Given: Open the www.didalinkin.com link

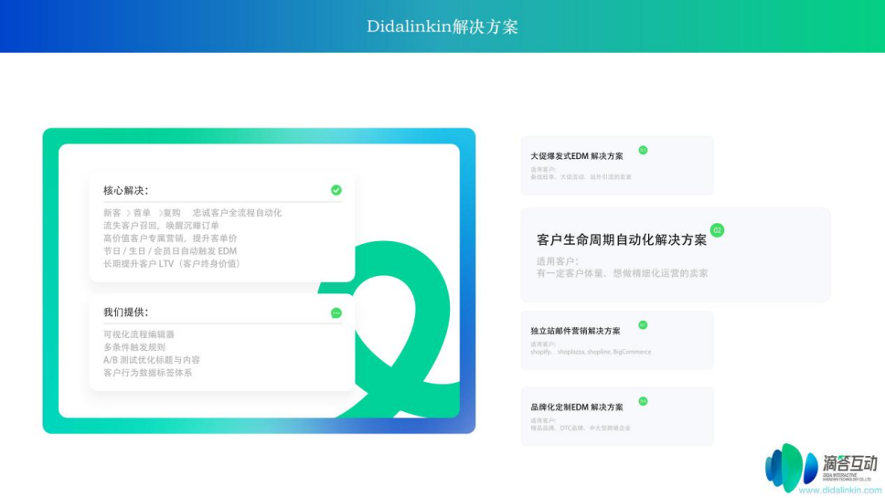Looking at the screenshot, I should pos(840,491).
